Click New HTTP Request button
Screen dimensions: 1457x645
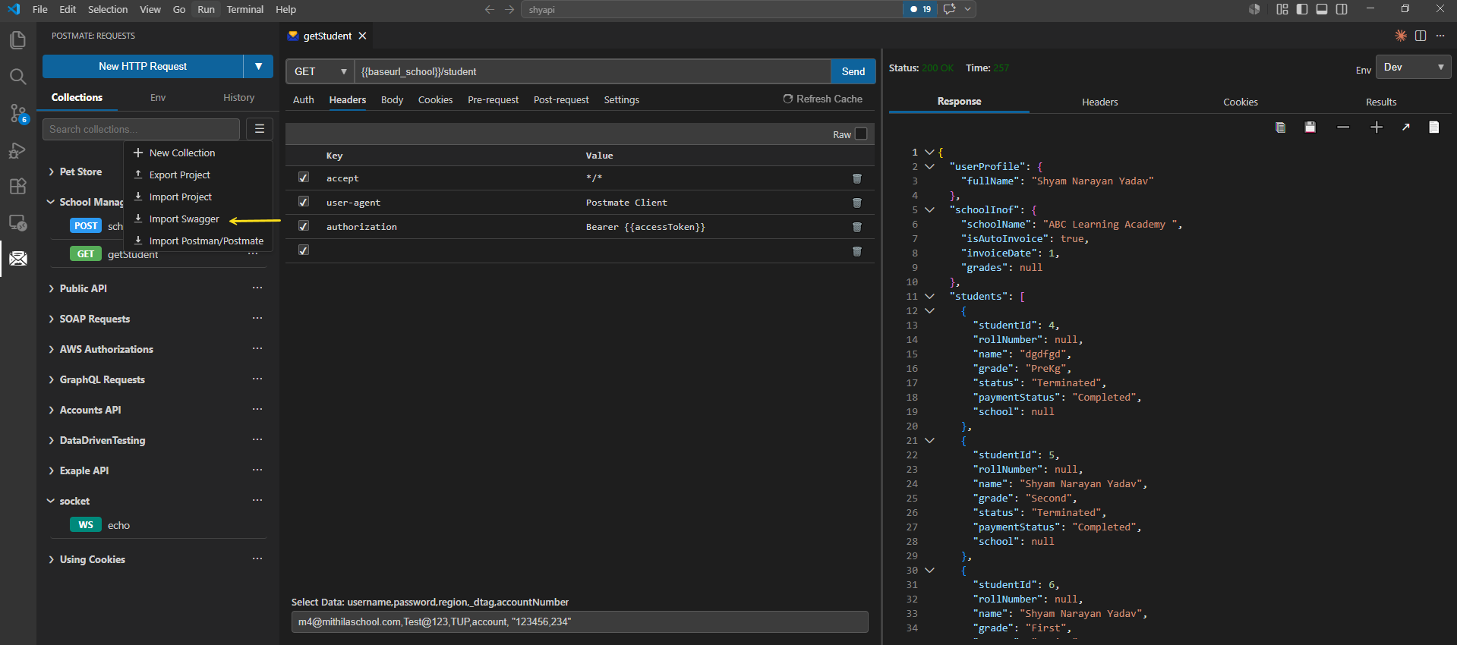143,66
